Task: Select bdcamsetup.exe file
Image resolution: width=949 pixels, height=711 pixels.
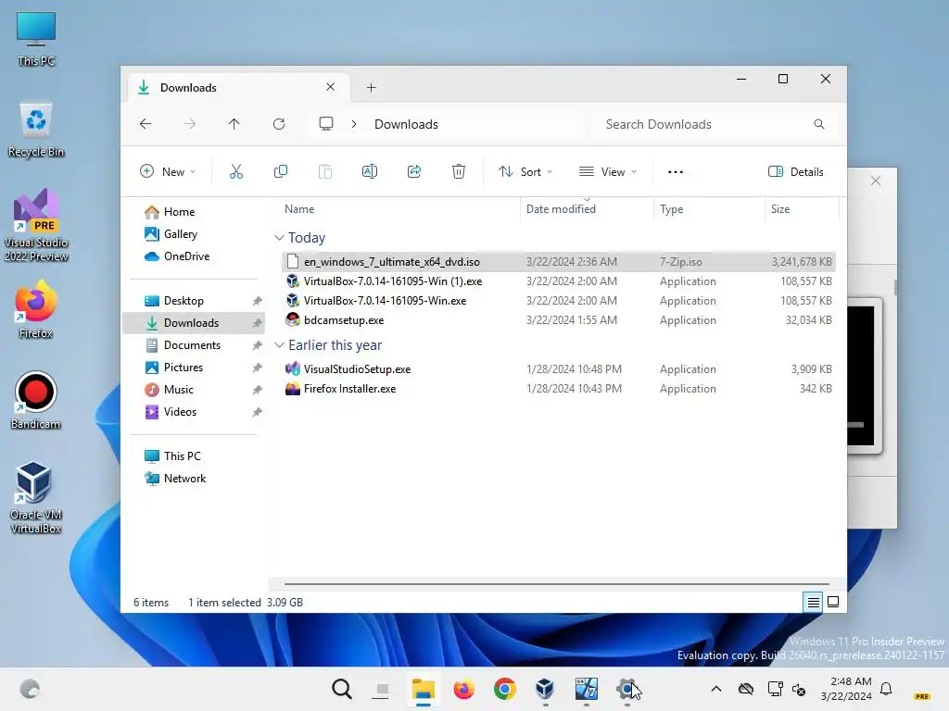Action: (559, 319)
